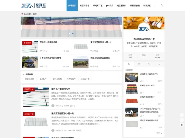This screenshot has width=185, height=138.
Task: Click like icon on 树脂瓦哪种质量好
Action: [141, 104]
